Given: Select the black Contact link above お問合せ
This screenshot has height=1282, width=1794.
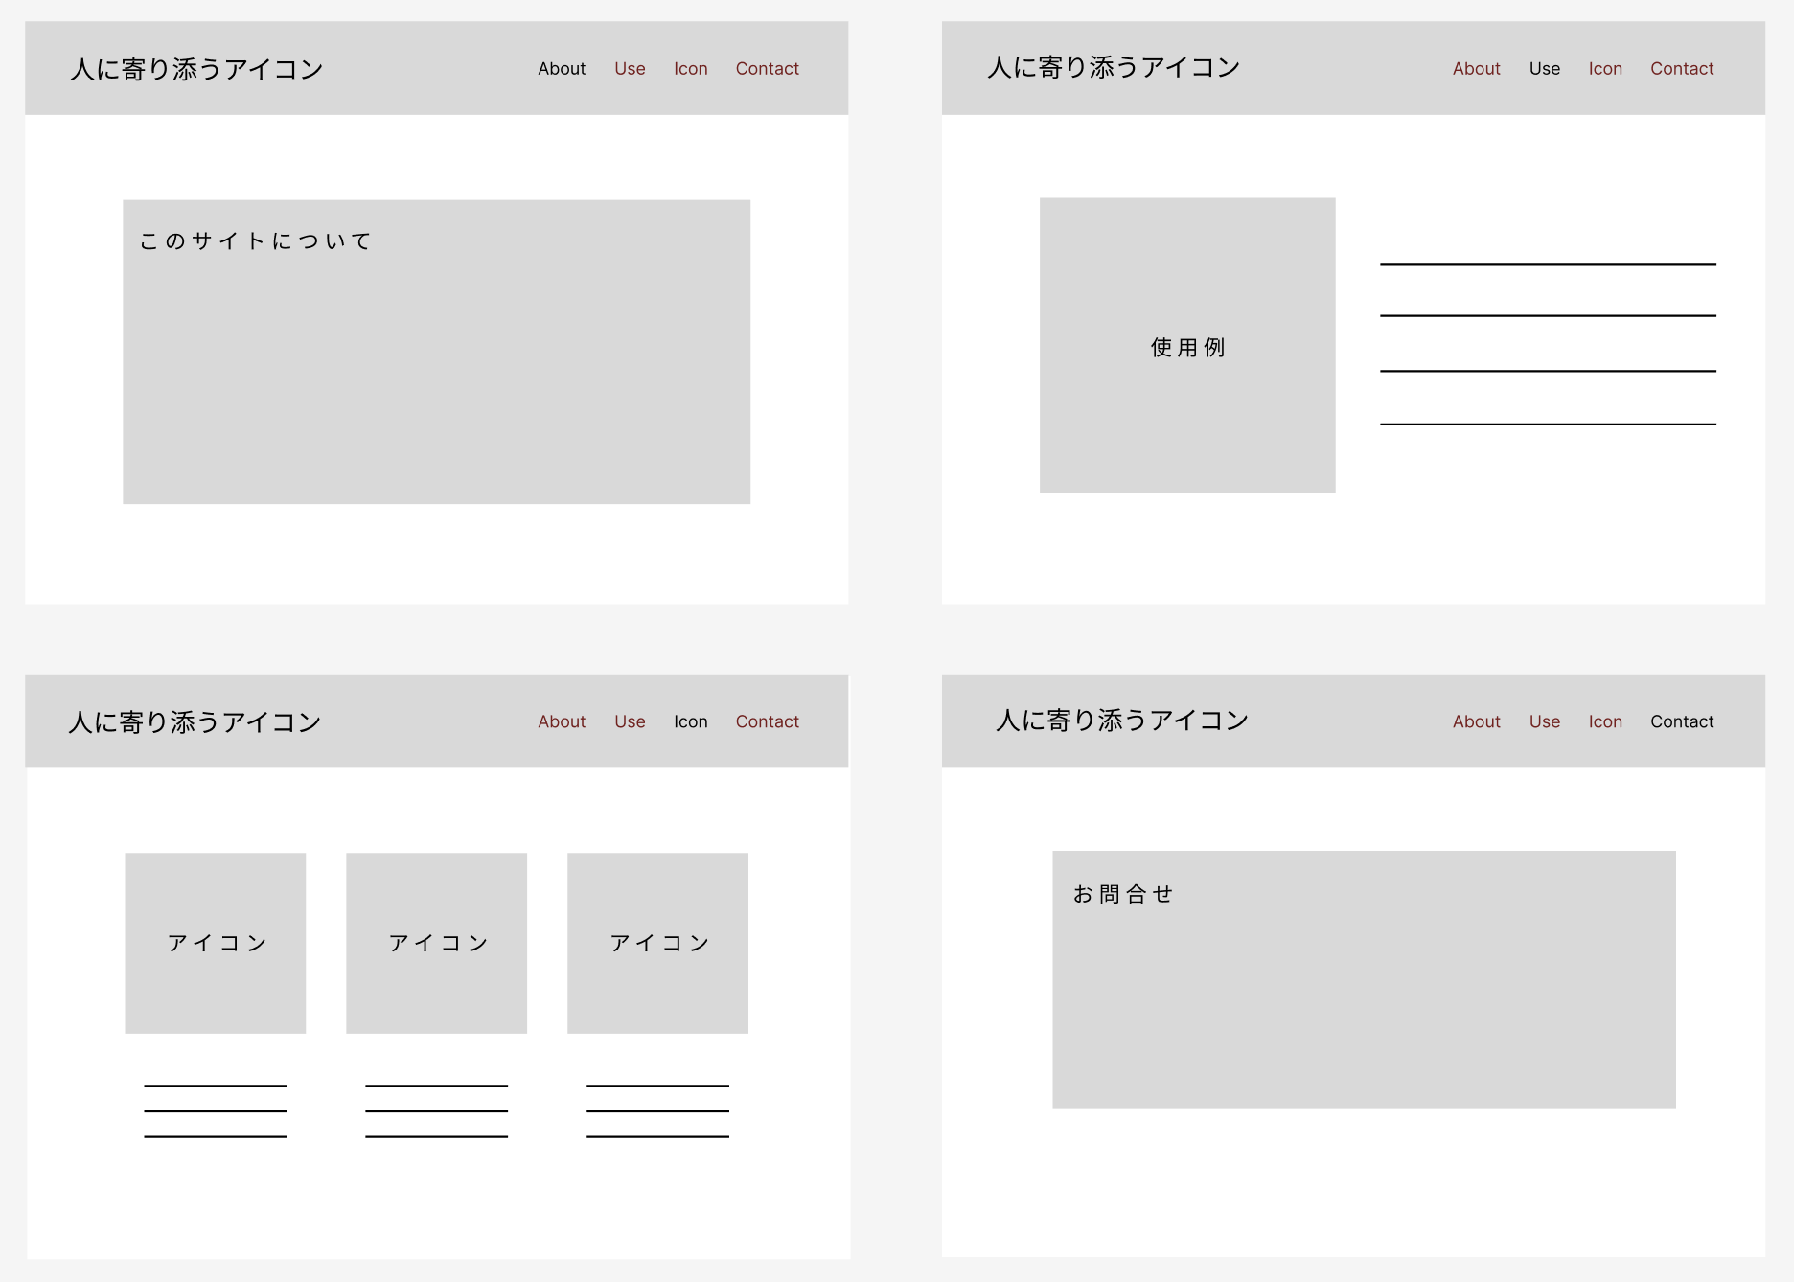Looking at the screenshot, I should pos(1681,721).
